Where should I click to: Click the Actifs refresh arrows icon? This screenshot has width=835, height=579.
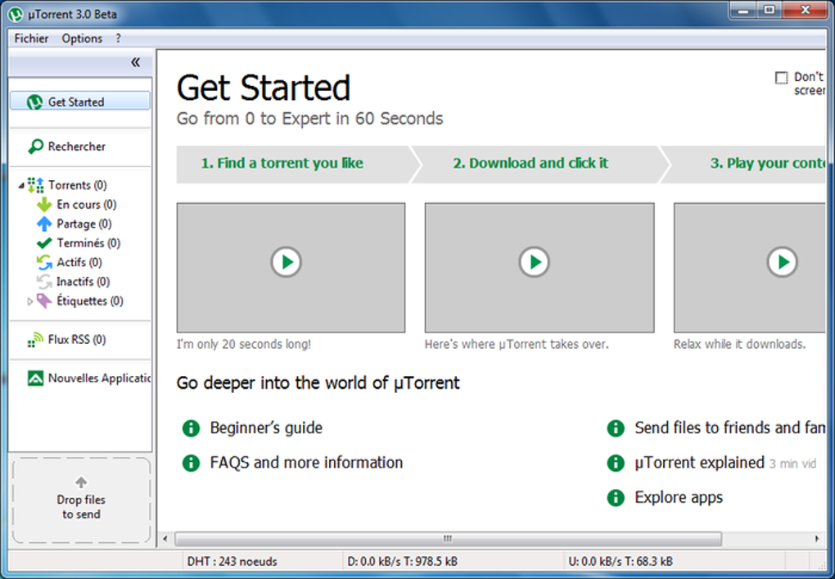[x=44, y=263]
